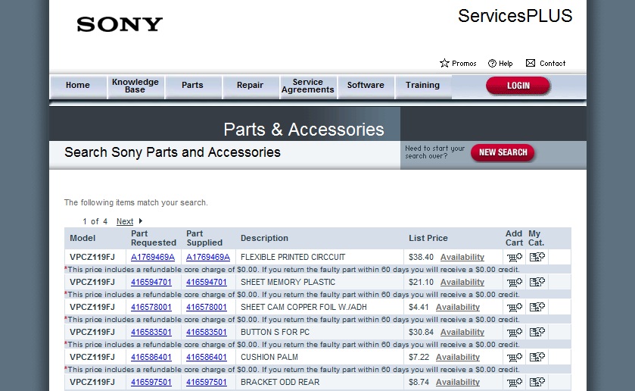Open the Knowledge Base tab

point(135,86)
